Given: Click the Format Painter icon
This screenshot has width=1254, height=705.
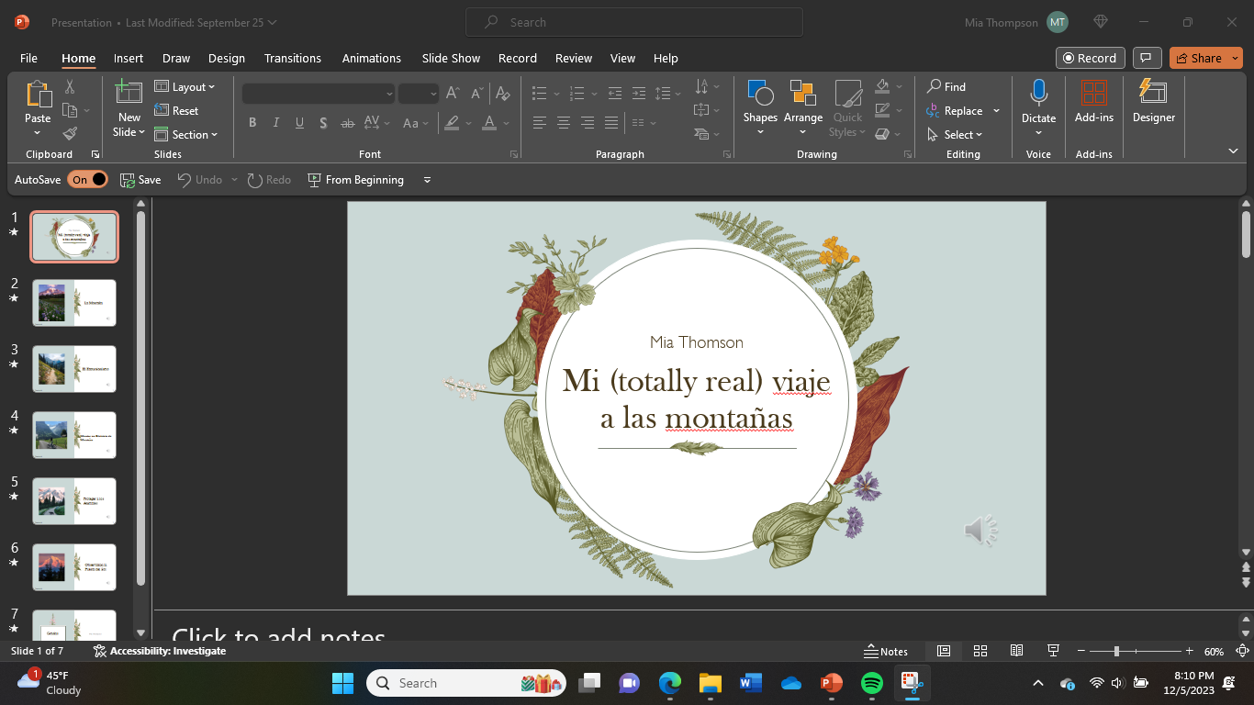Looking at the screenshot, I should [70, 134].
